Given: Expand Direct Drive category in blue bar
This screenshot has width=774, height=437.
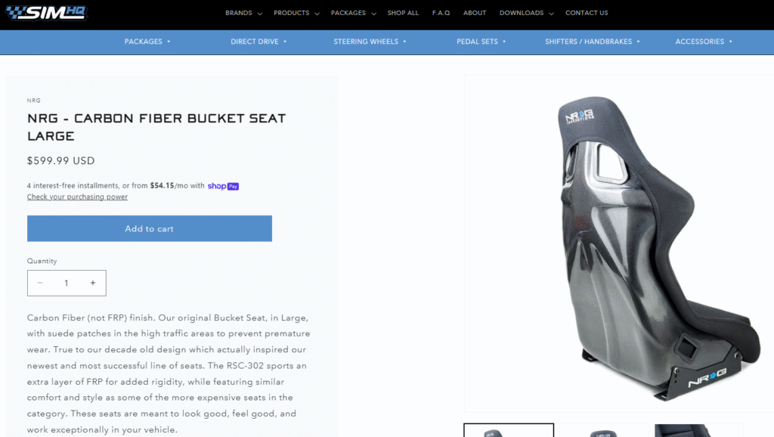Looking at the screenshot, I should (x=259, y=42).
